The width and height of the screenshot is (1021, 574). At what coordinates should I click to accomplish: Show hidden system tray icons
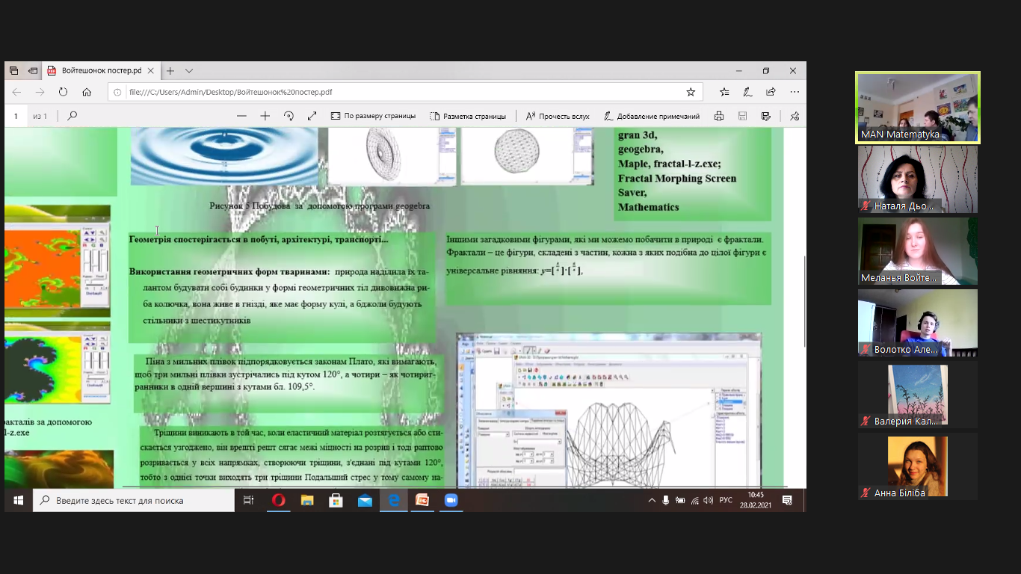point(652,500)
